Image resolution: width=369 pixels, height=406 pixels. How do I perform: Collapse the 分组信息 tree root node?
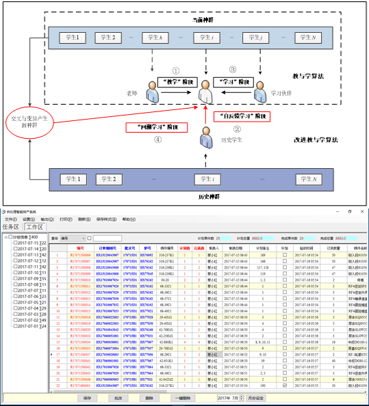click(6, 237)
